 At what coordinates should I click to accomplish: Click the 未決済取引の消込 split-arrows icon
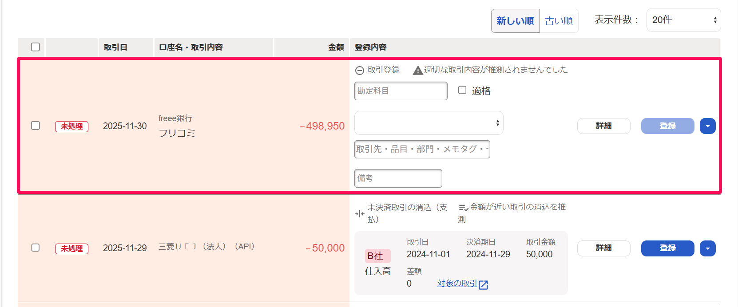(360, 214)
